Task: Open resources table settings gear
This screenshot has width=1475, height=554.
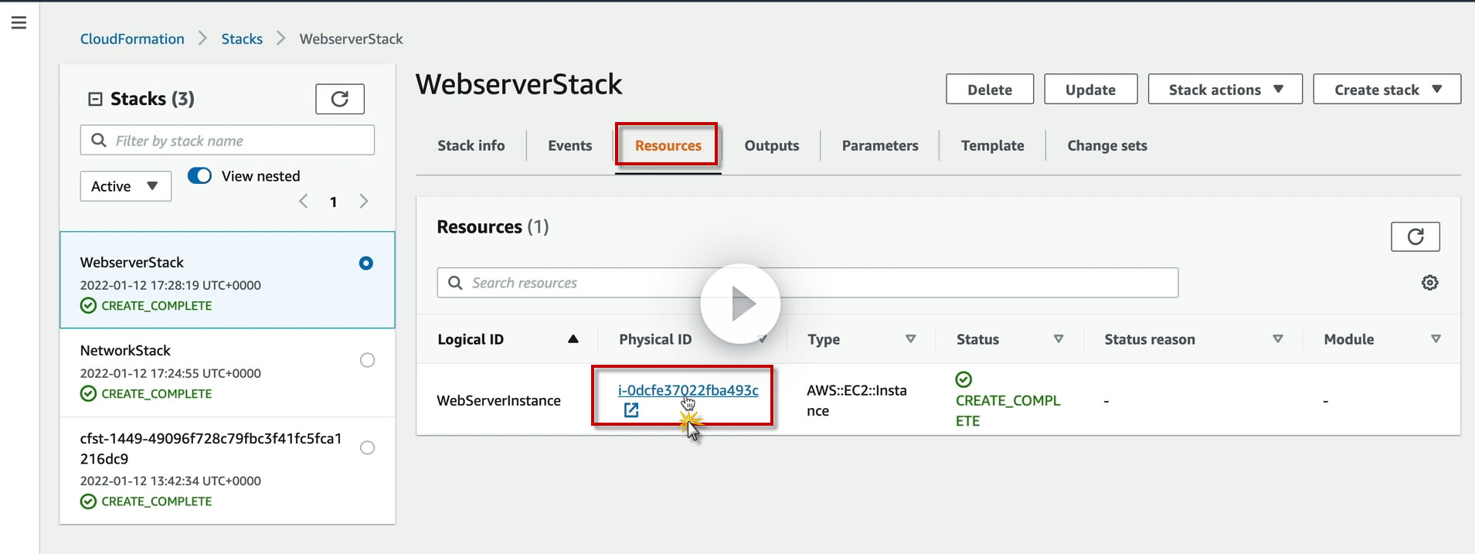Action: [1429, 283]
